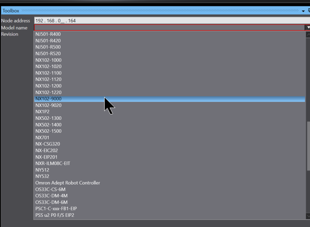Pick NJ501-R400 in the dropdown
Image resolution: width=310 pixels, height=227 pixels.
click(48, 34)
